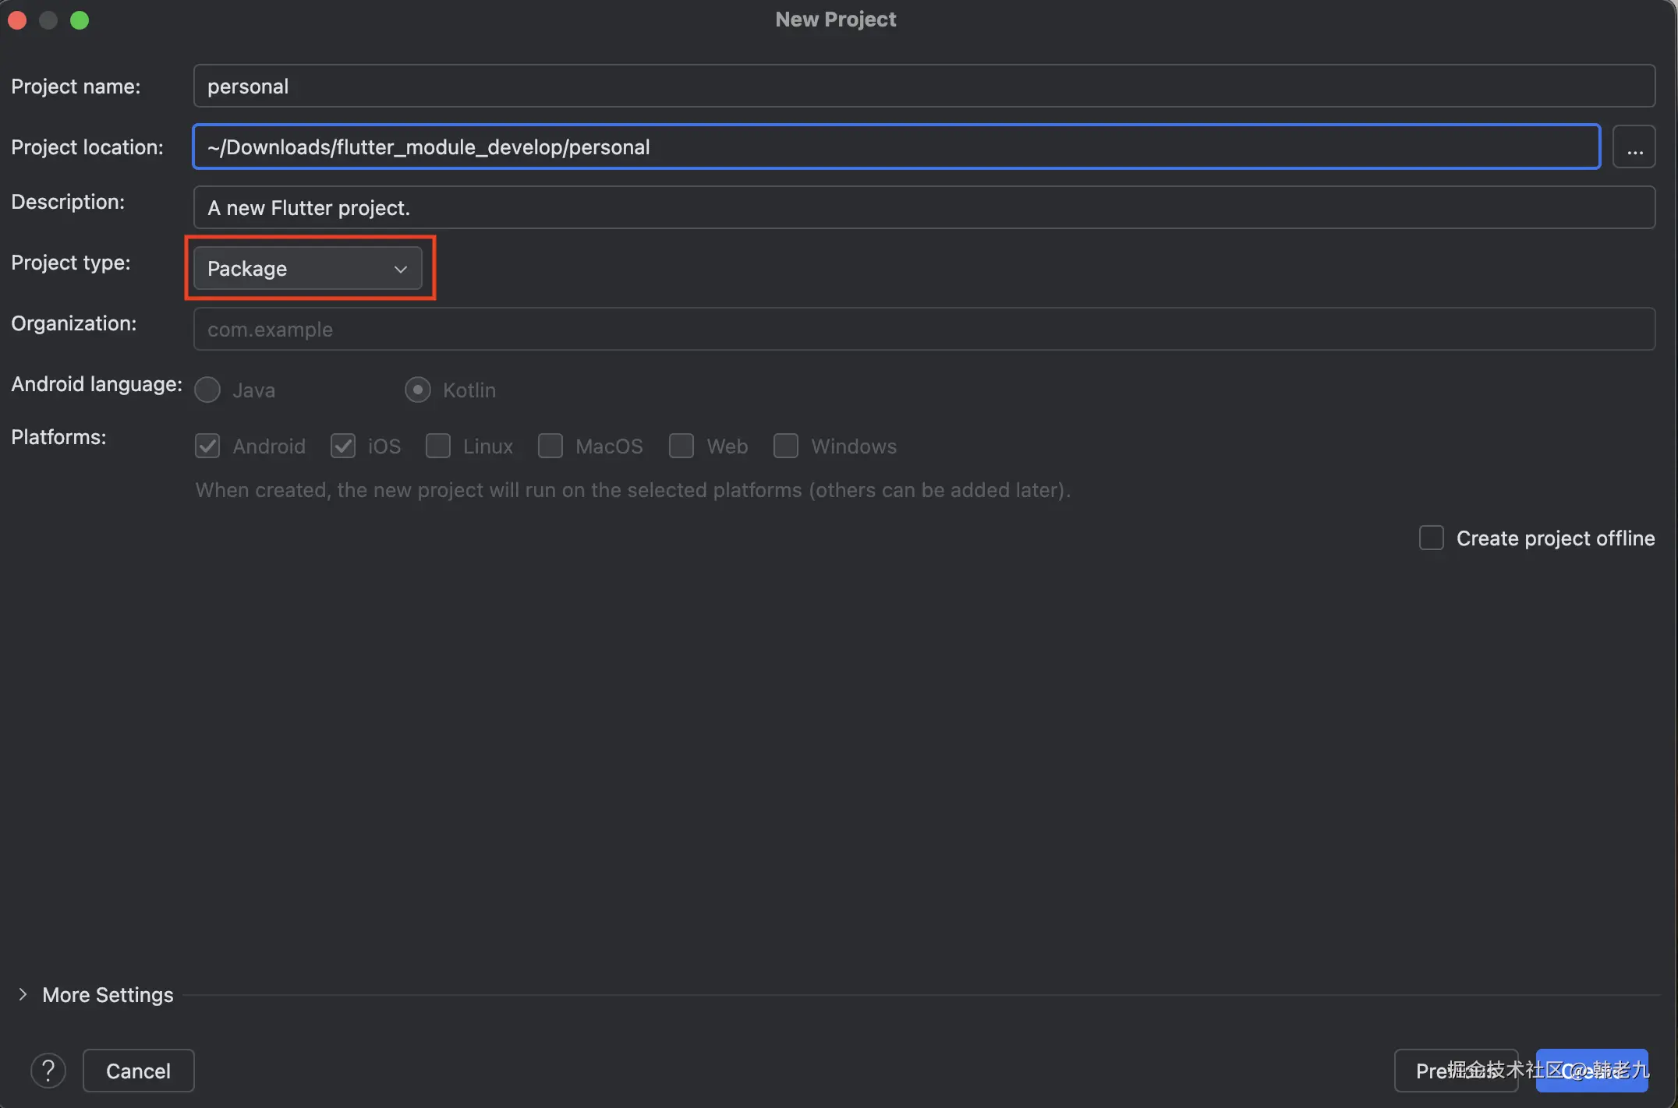Open the Project type dropdown
Screen dimensions: 1678x1108
[x=307, y=269]
